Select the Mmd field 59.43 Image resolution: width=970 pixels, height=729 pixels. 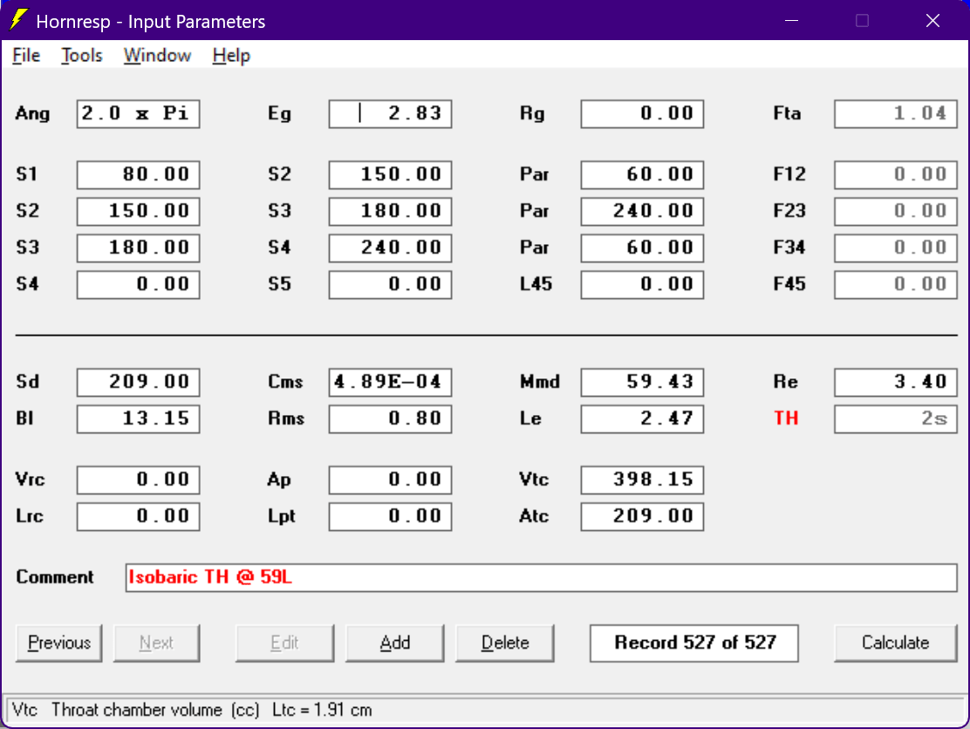pyautogui.click(x=642, y=382)
